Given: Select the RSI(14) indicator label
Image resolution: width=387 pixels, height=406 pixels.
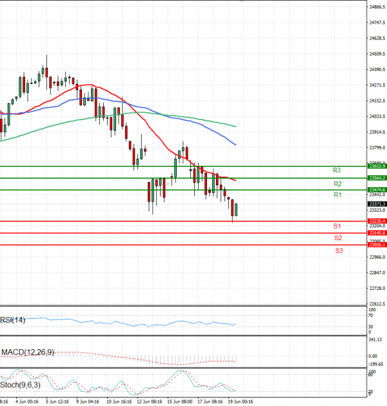Looking at the screenshot, I should [x=13, y=320].
